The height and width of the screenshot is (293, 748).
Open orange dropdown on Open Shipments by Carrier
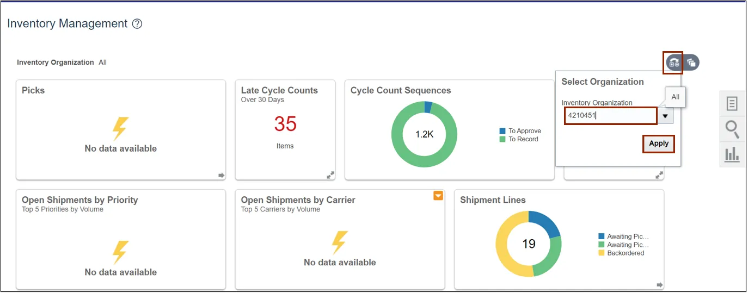pos(438,196)
